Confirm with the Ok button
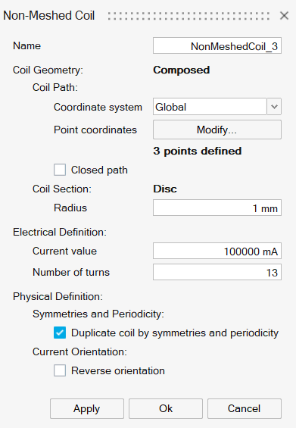Image resolution: width=296 pixels, height=428 pixels. (x=166, y=408)
